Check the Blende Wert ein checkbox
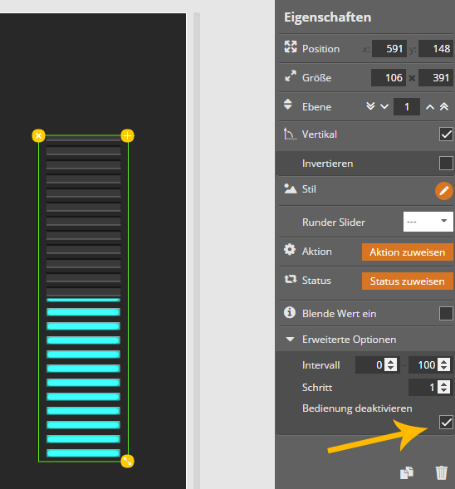This screenshot has height=489, width=455. 446,314
